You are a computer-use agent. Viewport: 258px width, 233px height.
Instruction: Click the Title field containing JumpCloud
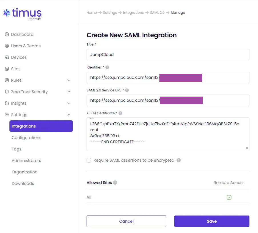coord(168,54)
